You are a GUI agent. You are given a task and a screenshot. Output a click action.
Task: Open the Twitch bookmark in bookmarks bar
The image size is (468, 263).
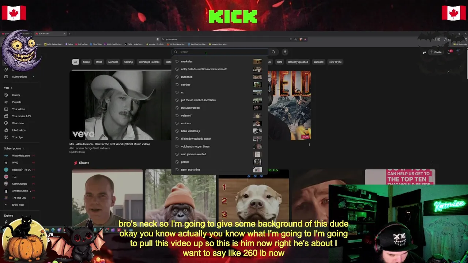pos(69,44)
